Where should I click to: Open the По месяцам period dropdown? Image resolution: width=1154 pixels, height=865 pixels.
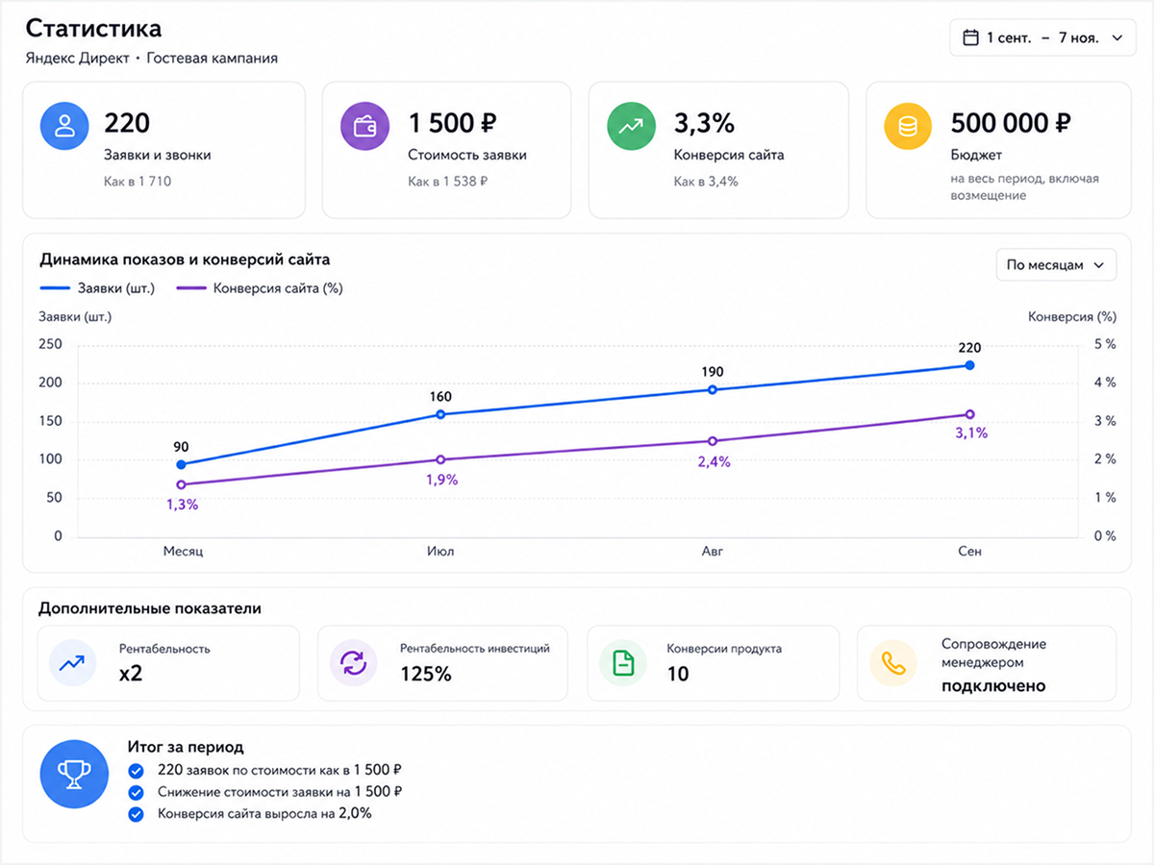click(x=1056, y=265)
